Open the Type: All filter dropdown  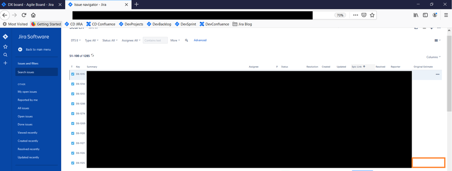[91, 40]
